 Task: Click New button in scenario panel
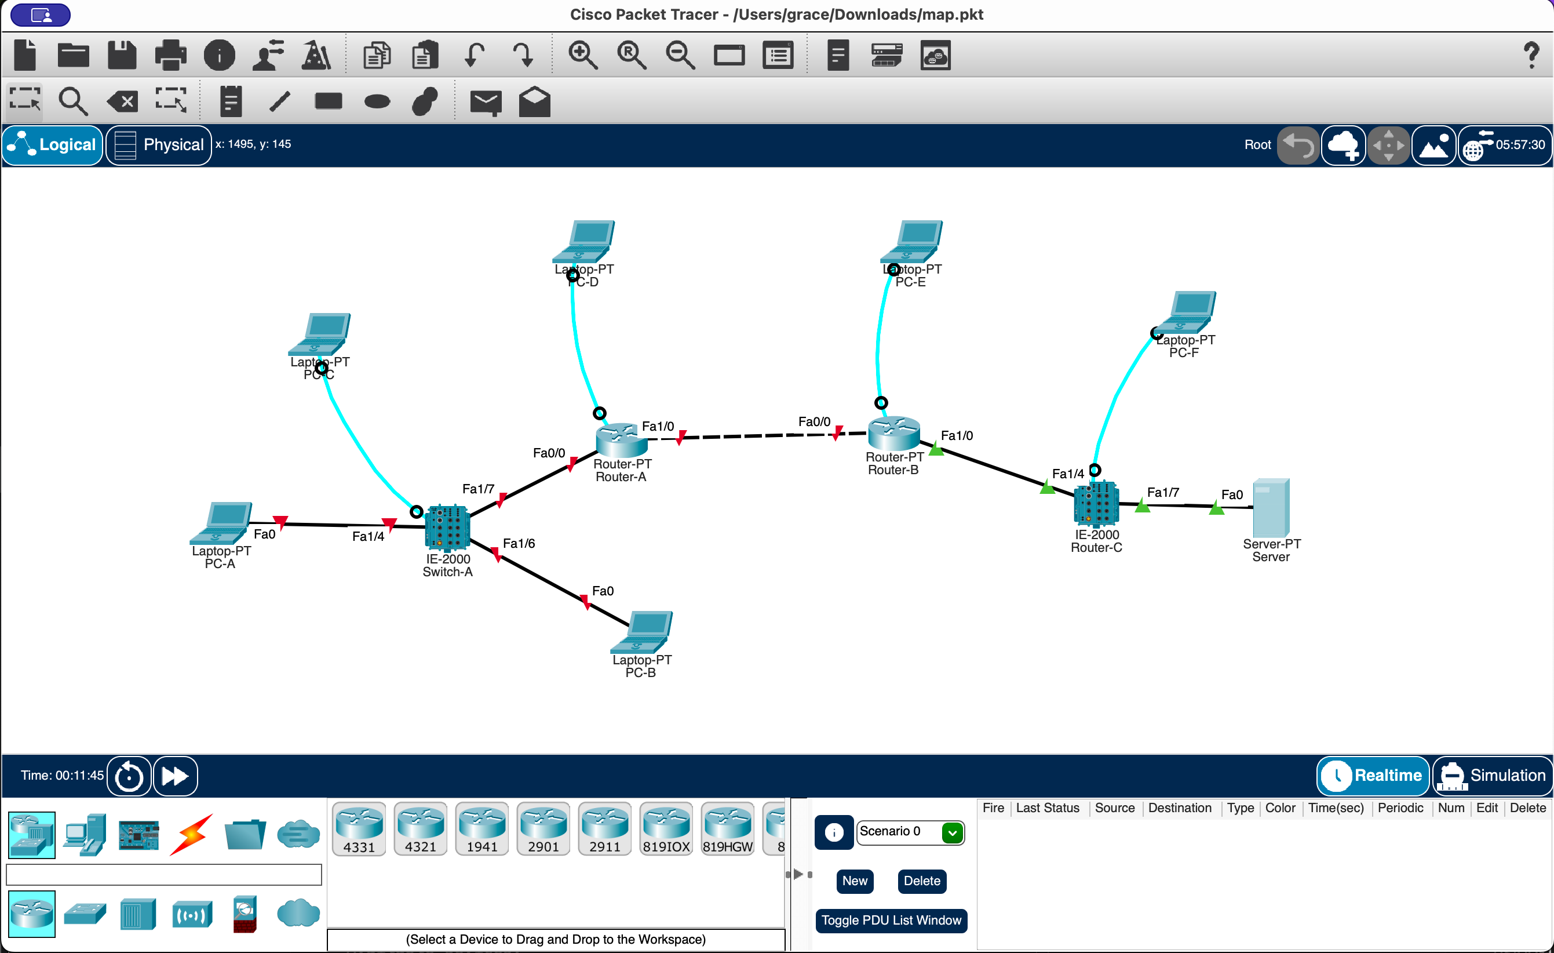click(x=856, y=880)
